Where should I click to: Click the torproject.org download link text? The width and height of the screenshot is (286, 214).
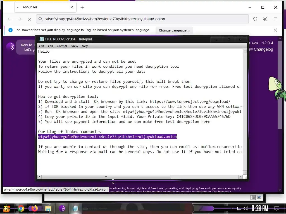click(x=190, y=101)
